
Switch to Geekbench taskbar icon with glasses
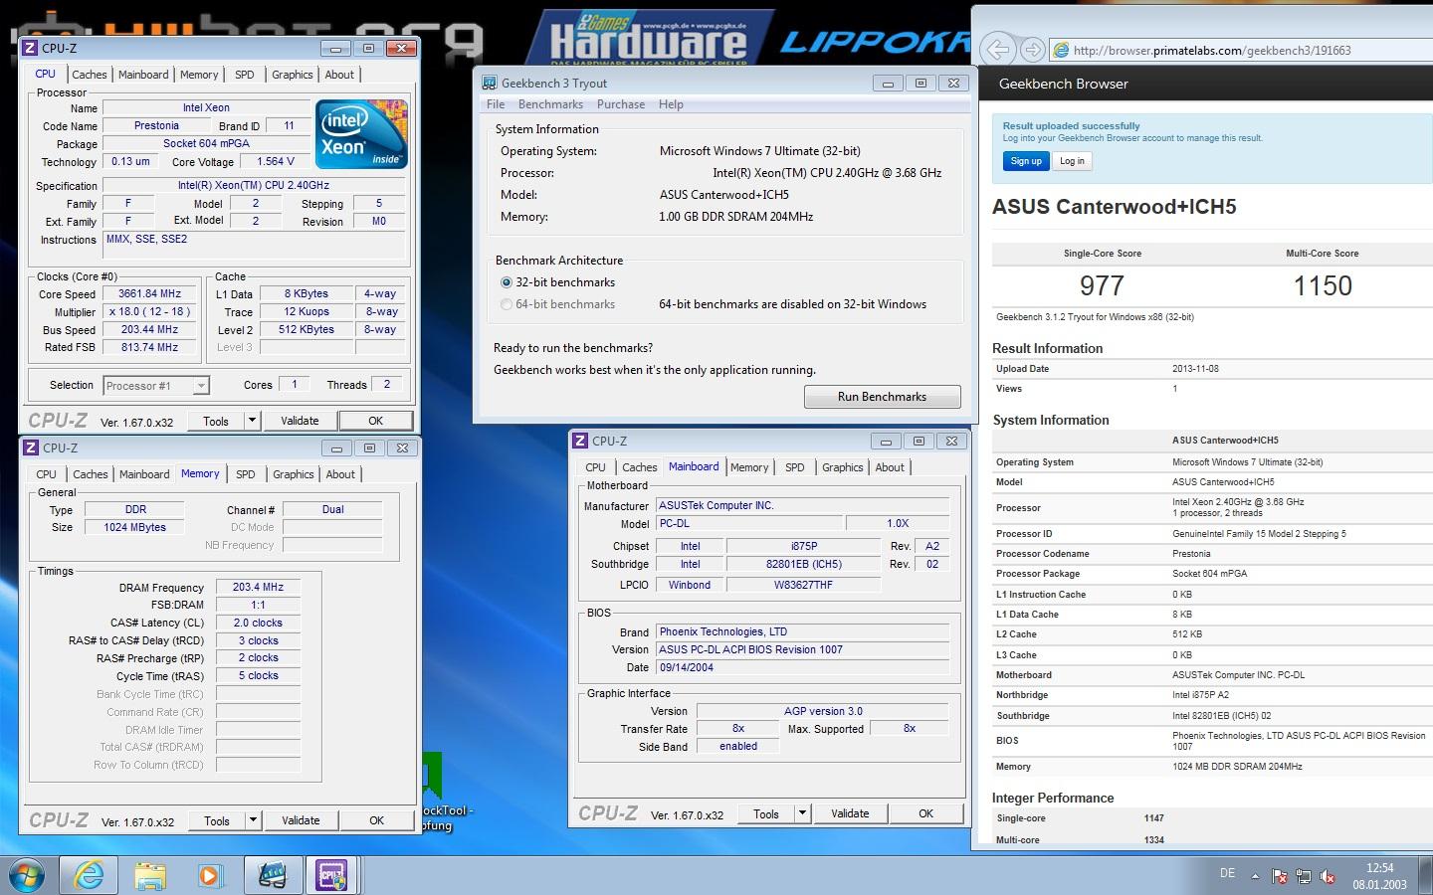coord(271,875)
